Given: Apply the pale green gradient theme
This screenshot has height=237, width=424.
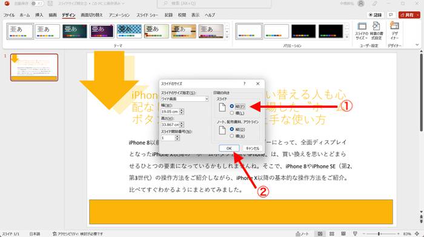Looking at the screenshot, I should [156, 31].
